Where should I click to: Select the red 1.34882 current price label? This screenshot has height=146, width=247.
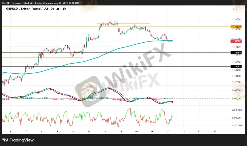[236, 41]
